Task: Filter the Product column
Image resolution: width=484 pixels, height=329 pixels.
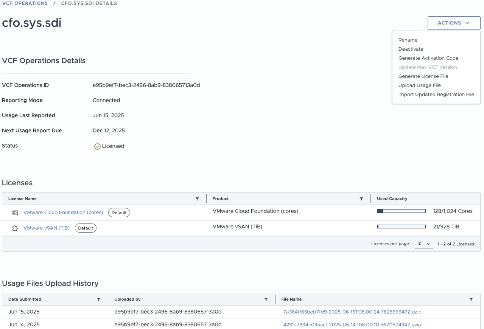Action: point(361,199)
